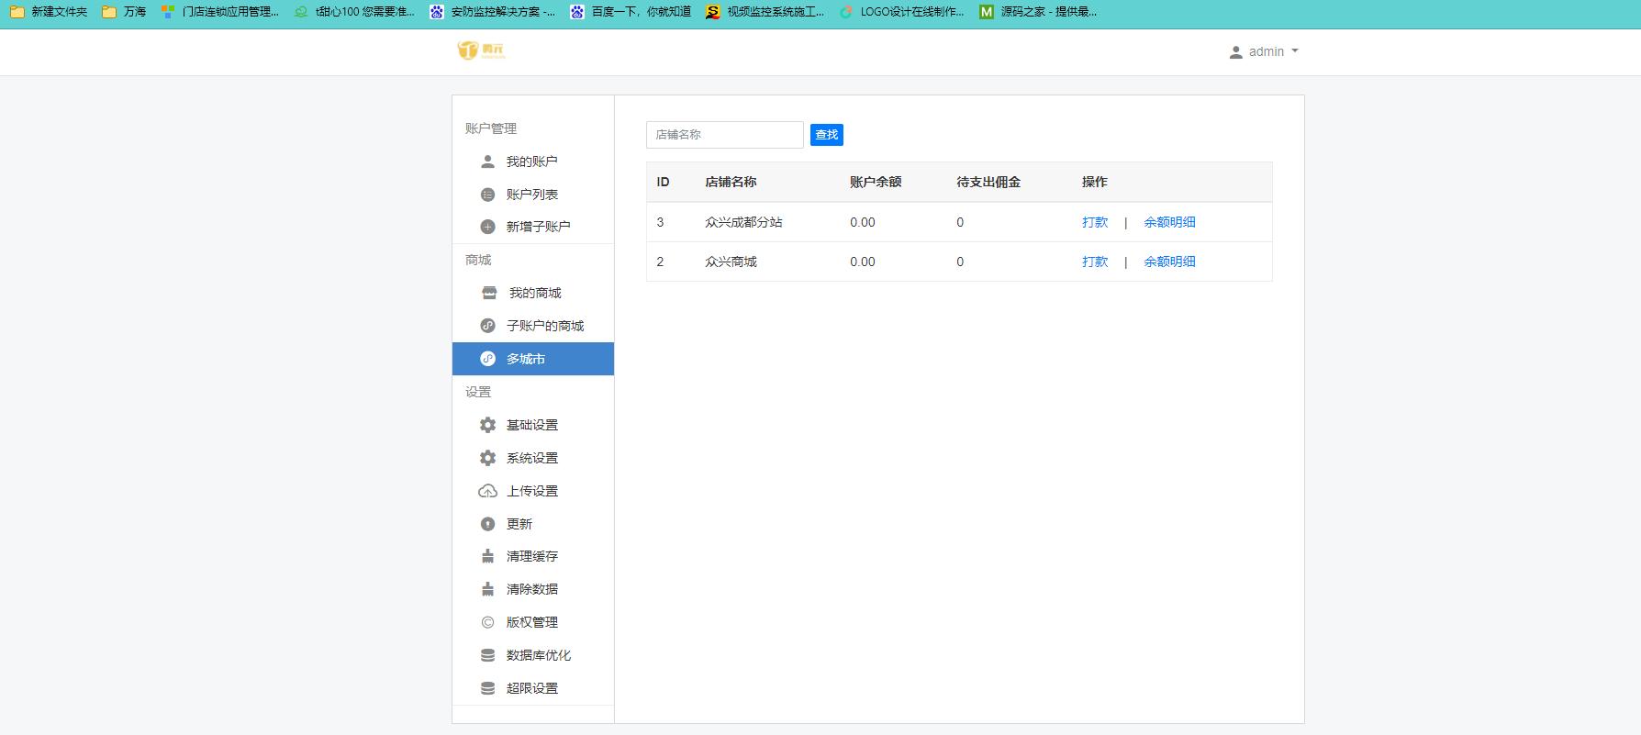Viewport: 1641px width, 735px height.
Task: Focus the 店铺名称 search field
Action: point(724,135)
